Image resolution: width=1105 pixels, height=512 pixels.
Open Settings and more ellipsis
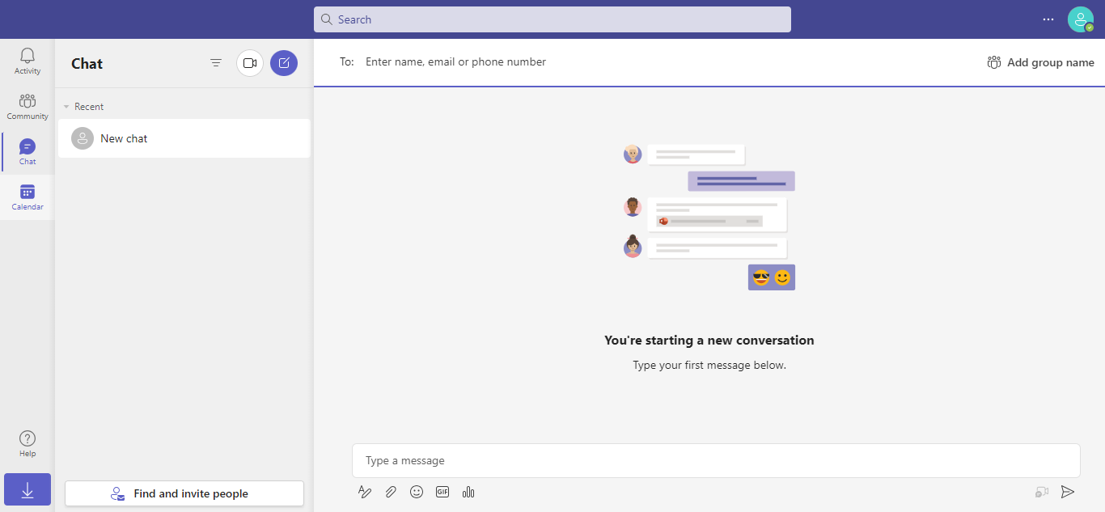tap(1048, 19)
